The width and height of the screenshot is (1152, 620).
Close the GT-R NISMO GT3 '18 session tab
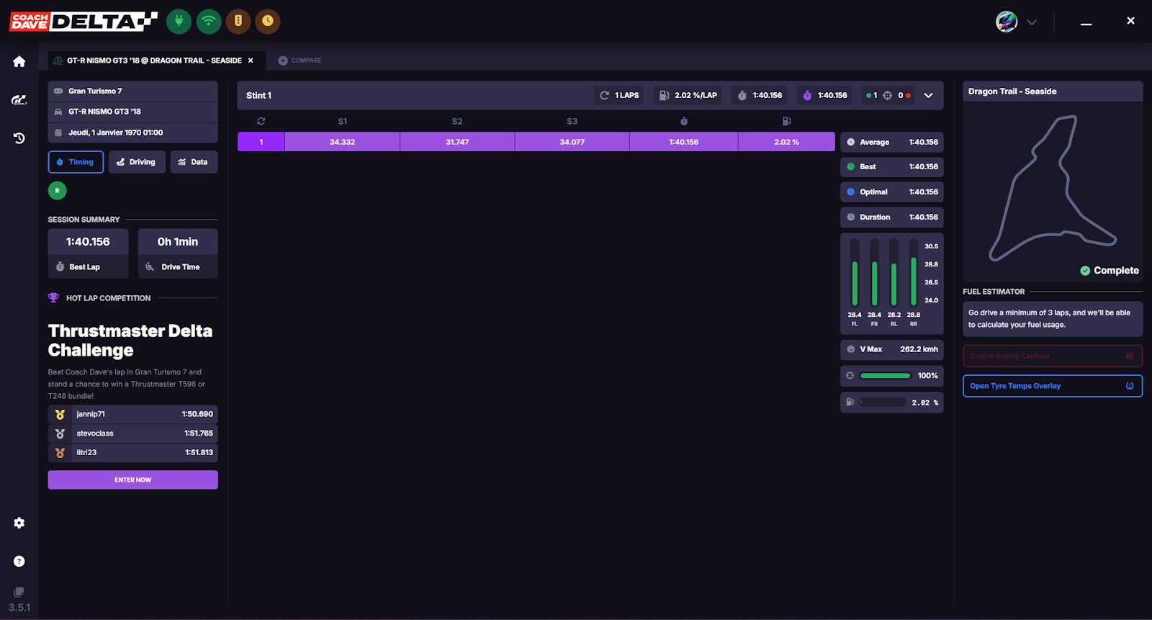(251, 60)
